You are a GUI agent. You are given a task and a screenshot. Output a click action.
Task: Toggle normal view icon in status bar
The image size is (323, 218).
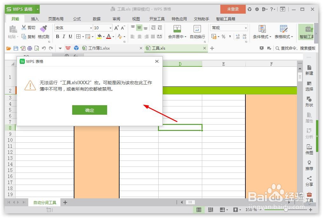coord(199,210)
